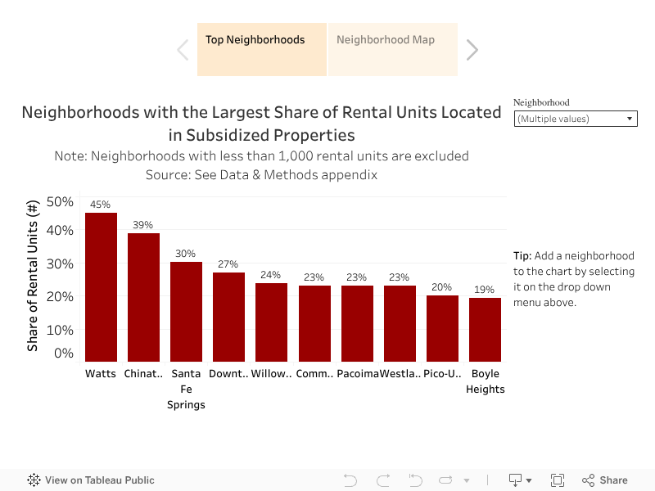Click the Share button

(x=604, y=480)
